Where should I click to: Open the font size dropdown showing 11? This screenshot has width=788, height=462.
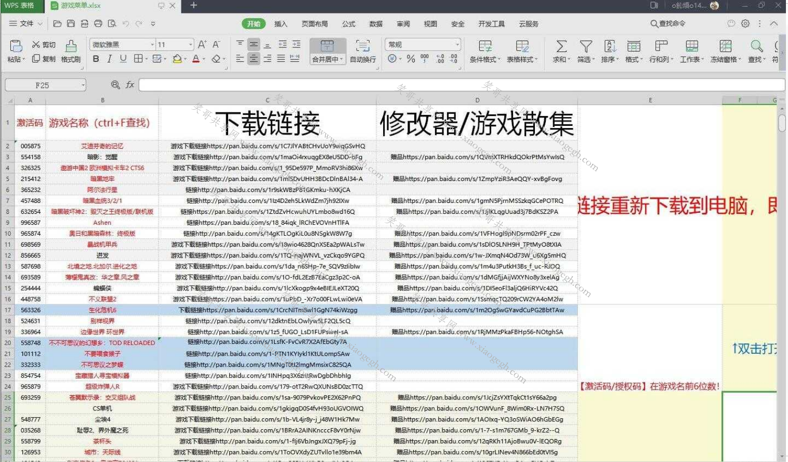point(191,45)
